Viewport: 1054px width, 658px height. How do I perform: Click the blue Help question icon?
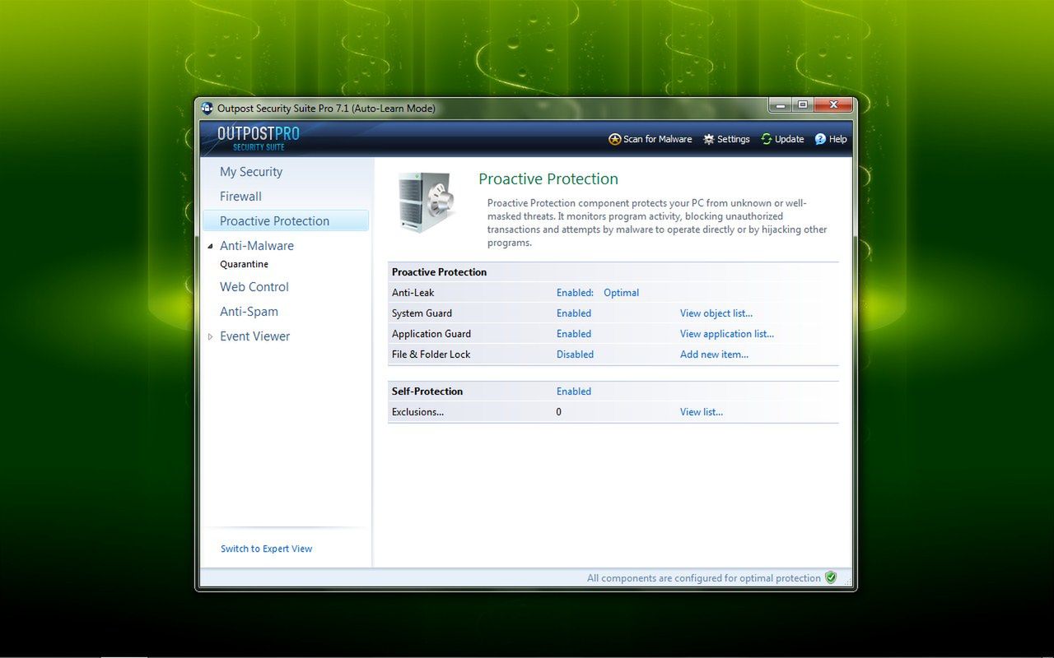(x=820, y=139)
